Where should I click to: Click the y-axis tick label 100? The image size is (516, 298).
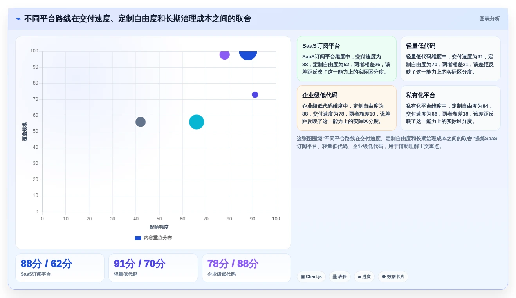pos(34,51)
